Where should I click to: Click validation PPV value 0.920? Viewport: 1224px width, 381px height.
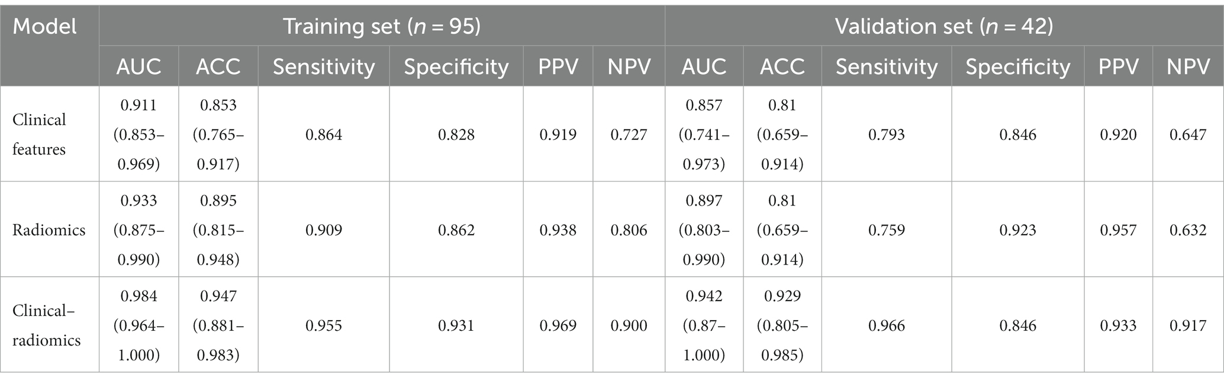click(1119, 135)
